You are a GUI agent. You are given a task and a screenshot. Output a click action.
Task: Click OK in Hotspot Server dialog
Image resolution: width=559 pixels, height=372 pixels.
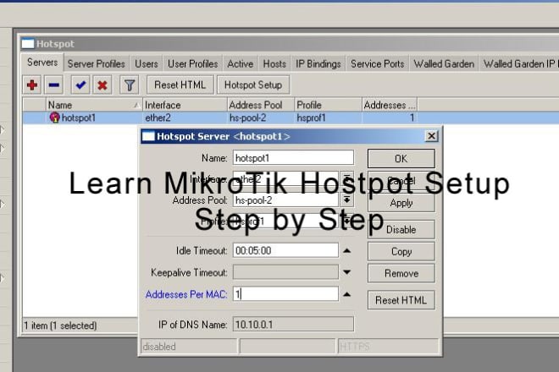pos(401,158)
